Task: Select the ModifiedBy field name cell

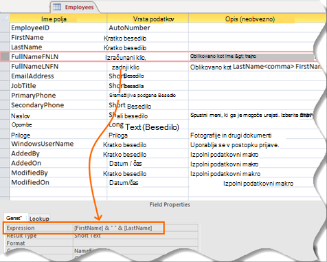Action: pyautogui.click(x=58, y=173)
